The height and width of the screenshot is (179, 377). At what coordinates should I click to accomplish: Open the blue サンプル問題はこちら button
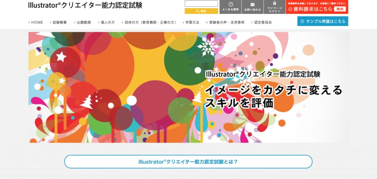pos(323,21)
